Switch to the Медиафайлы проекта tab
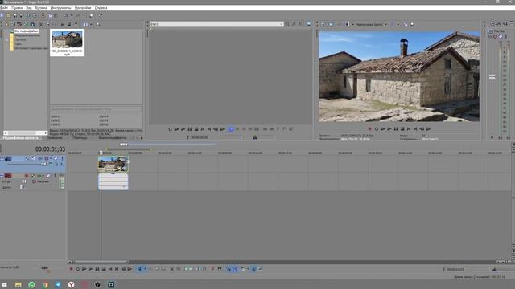This screenshot has width=515, height=289. click(x=20, y=138)
